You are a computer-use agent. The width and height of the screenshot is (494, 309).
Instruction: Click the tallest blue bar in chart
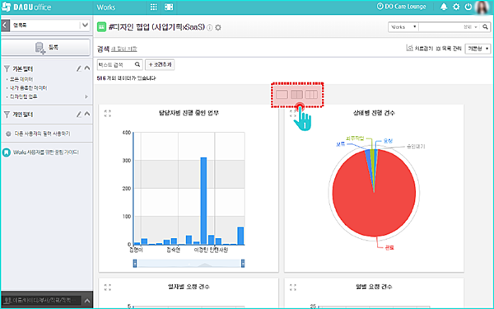click(x=203, y=201)
